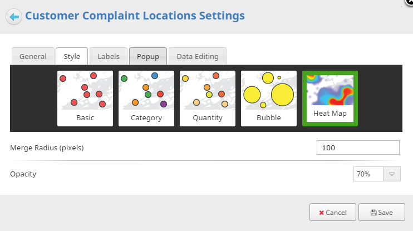Select the Bubble map style
413x231 pixels.
(269, 99)
